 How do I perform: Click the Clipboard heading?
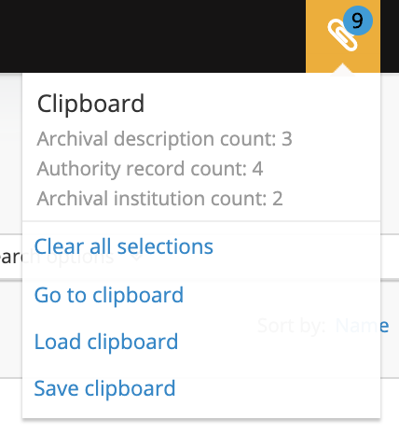click(90, 104)
